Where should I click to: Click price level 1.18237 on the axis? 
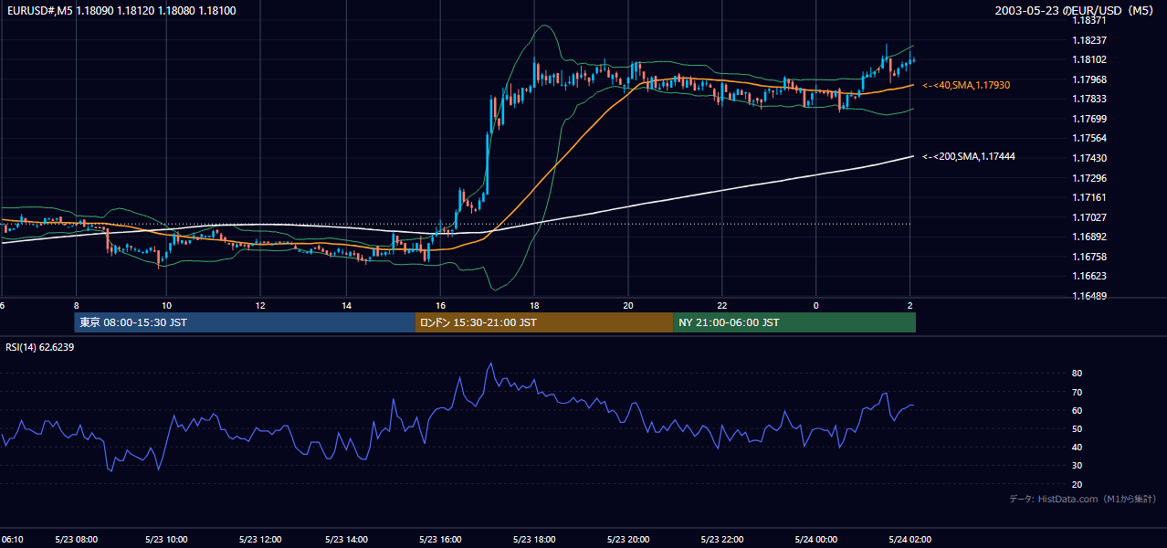1090,40
